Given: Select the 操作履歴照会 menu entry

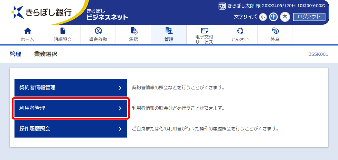Looking at the screenshot, I should point(71,129).
